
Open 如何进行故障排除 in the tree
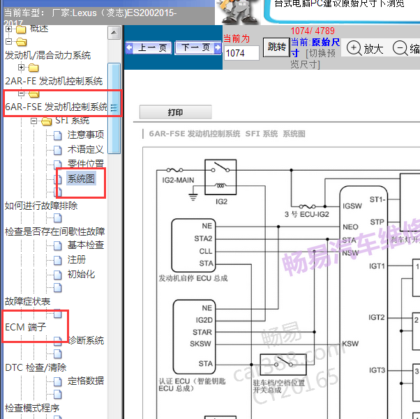click(x=41, y=206)
